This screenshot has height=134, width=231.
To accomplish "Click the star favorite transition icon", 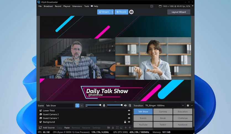I will 188,105.
